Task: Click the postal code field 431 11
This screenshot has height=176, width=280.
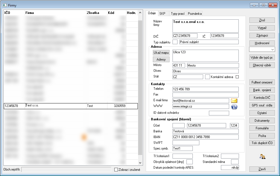Action: pyautogui.click(x=179, y=65)
